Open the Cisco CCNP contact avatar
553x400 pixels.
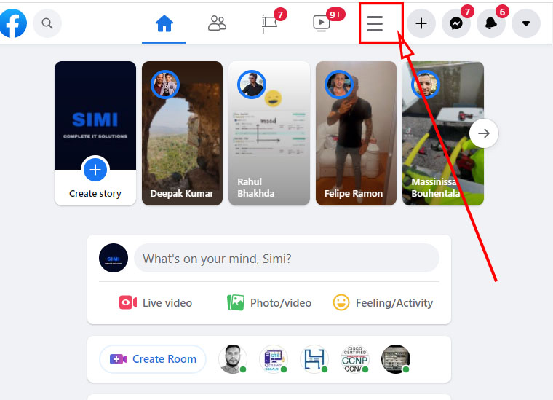tap(355, 359)
